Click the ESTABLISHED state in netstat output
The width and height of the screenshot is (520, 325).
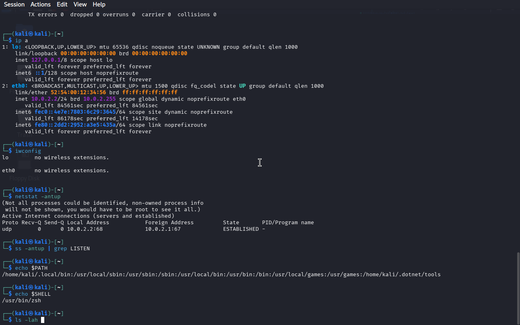(240, 229)
